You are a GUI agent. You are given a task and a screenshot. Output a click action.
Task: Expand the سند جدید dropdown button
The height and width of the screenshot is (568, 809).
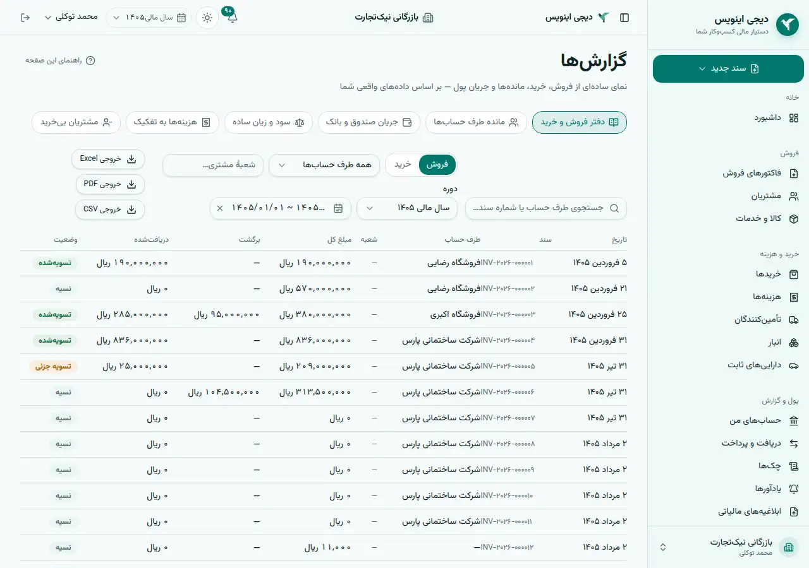pyautogui.click(x=728, y=68)
